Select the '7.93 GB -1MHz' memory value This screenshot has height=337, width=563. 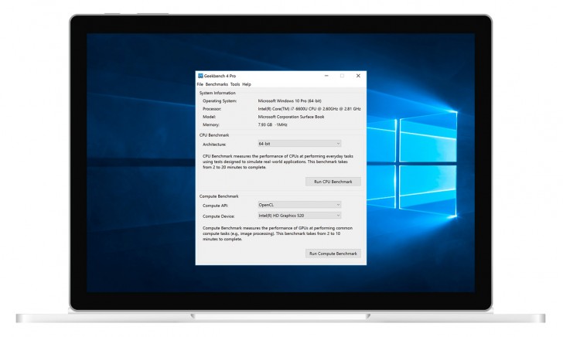point(272,124)
